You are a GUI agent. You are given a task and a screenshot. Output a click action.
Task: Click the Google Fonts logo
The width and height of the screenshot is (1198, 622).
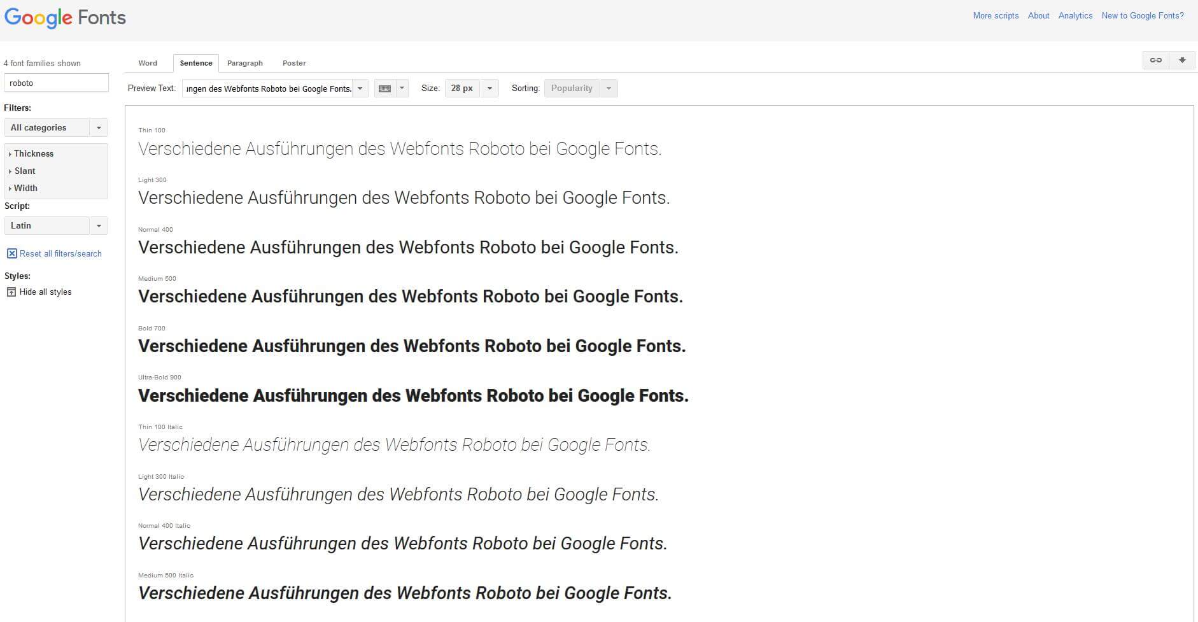[65, 18]
